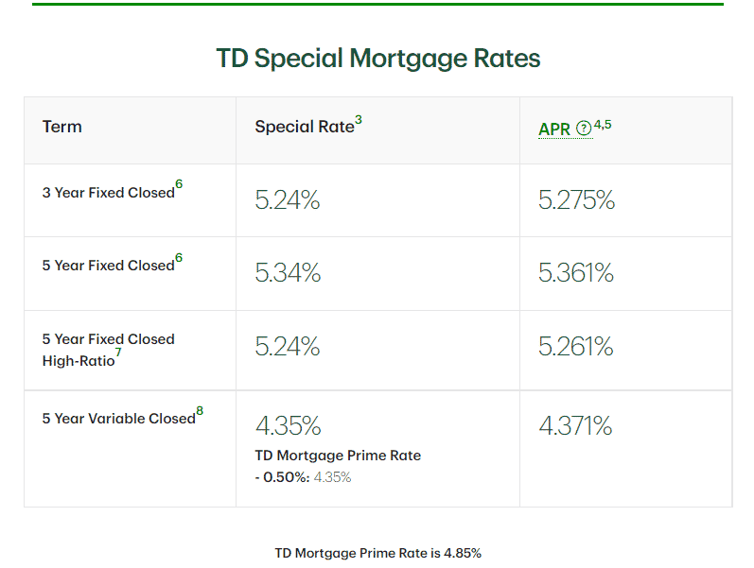Open footnote 7 beside High-Ratio
This screenshot has height=568, width=754.
(x=118, y=353)
